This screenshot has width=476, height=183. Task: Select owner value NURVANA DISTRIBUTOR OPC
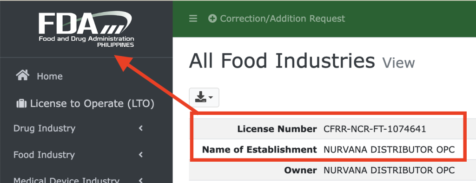point(389,170)
